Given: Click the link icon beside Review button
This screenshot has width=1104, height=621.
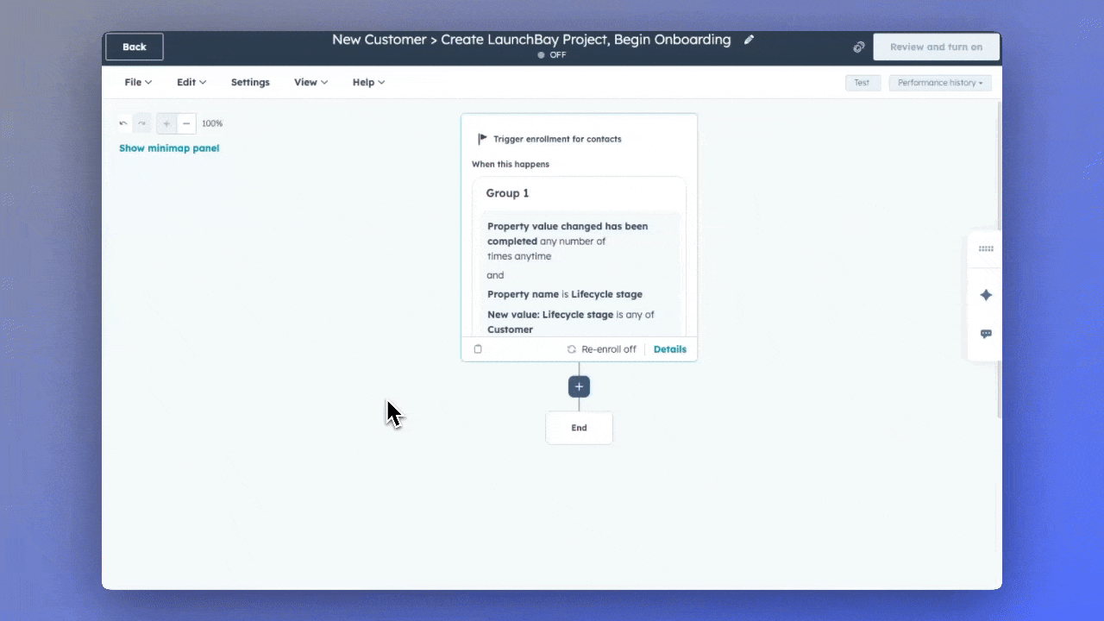Looking at the screenshot, I should [x=859, y=47].
